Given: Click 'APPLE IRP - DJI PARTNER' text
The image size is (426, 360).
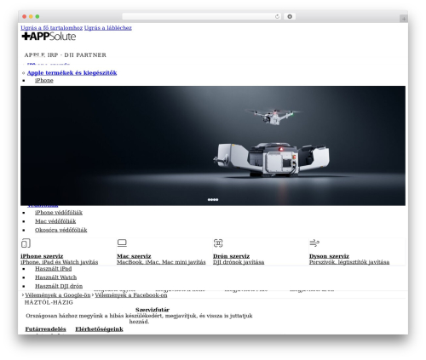Looking at the screenshot, I should [66, 55].
